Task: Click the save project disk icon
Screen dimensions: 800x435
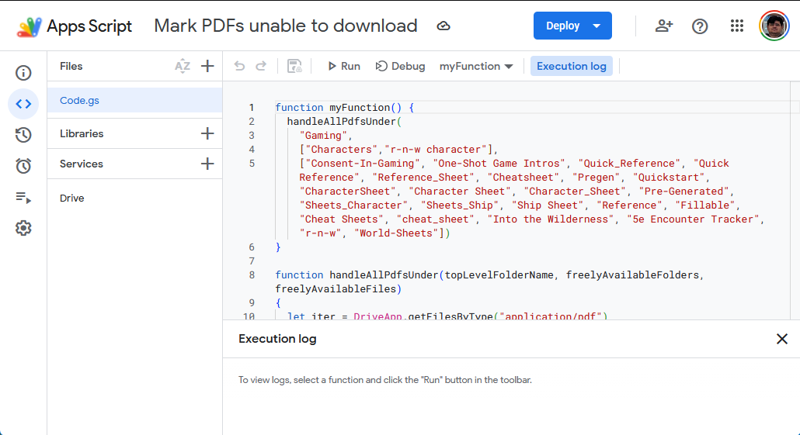Action: (x=294, y=67)
